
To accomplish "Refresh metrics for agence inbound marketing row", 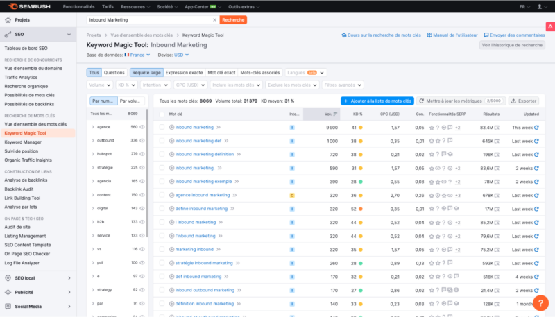I will [536, 196].
